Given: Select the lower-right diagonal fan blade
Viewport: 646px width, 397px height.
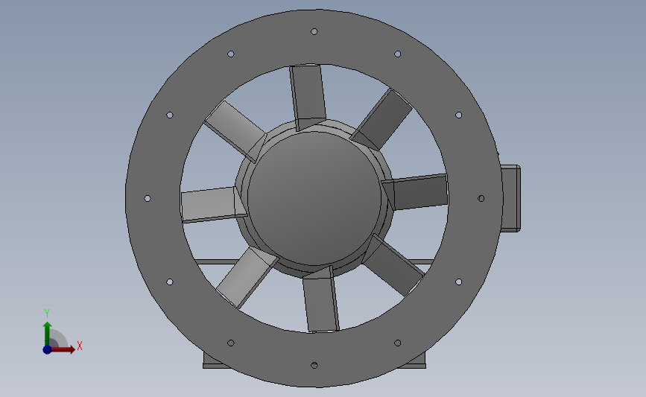Looking at the screenshot, I should point(393,264).
